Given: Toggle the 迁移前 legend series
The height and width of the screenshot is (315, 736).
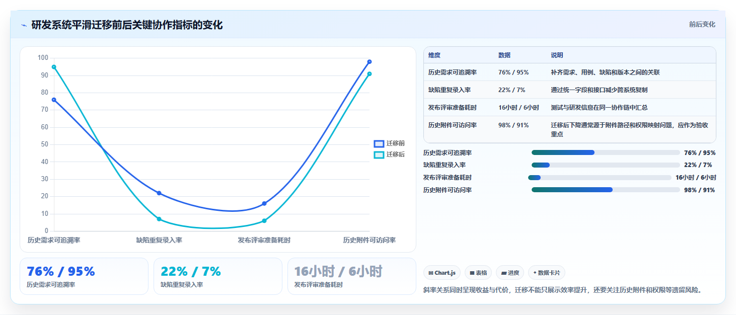Looking at the screenshot, I should [x=389, y=143].
